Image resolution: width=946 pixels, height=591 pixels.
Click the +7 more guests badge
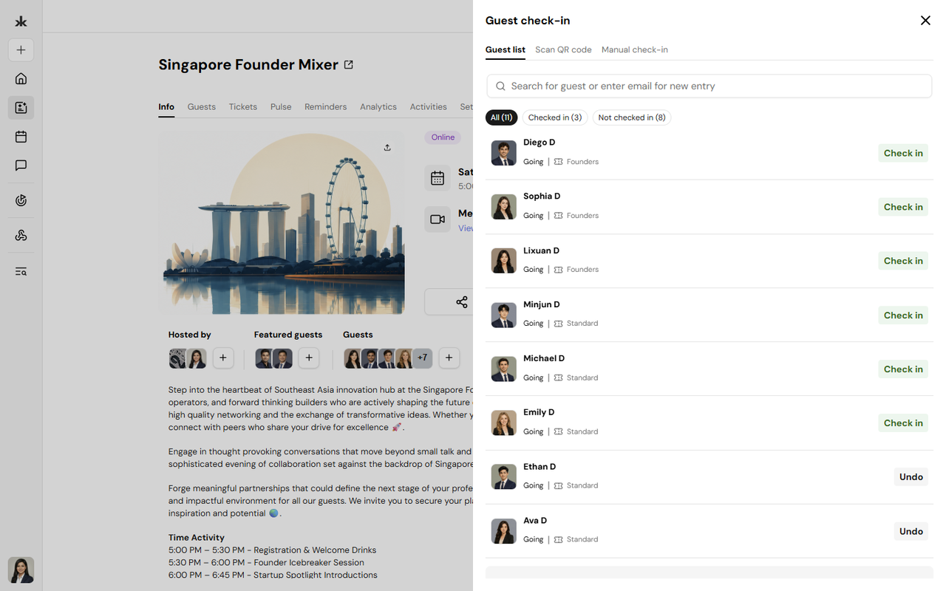[x=422, y=358]
